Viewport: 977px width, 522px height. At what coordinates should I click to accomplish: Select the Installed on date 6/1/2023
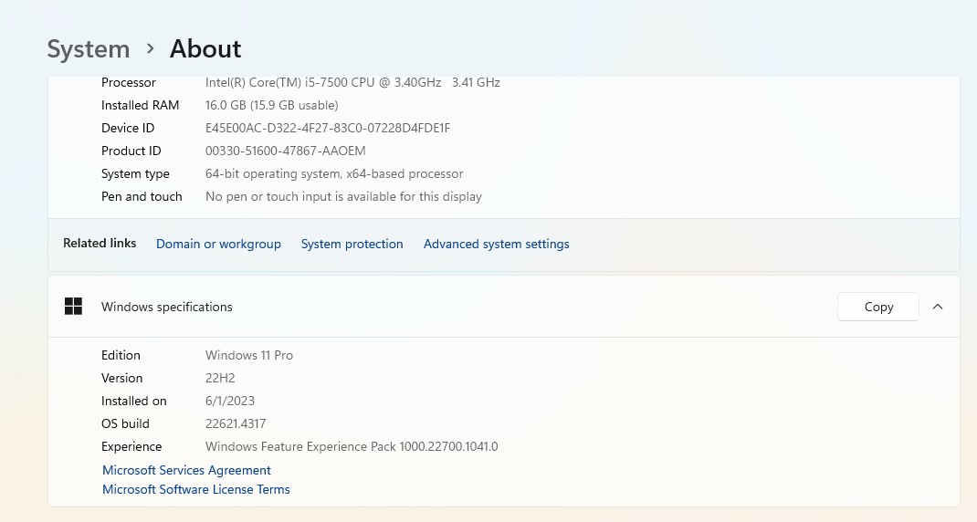pos(230,402)
